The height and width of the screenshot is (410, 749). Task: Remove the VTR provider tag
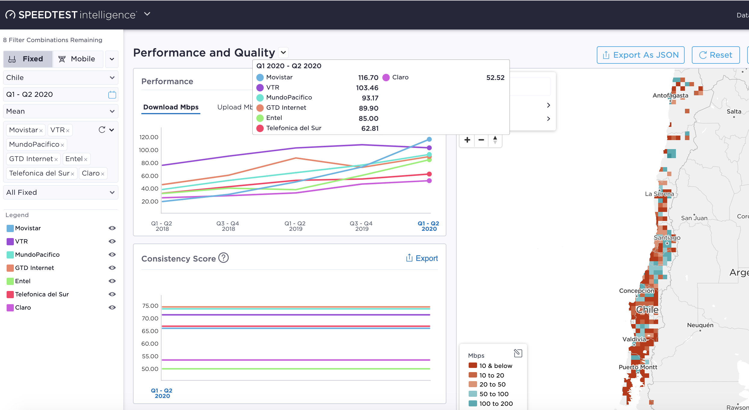pyautogui.click(x=68, y=131)
